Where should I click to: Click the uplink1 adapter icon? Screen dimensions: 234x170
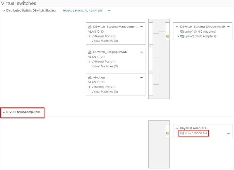[x=182, y=32]
